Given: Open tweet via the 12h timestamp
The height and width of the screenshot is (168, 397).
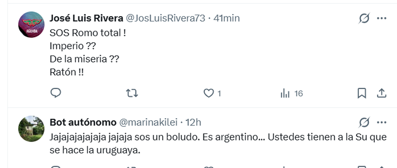Looking at the screenshot, I should coord(193,123).
